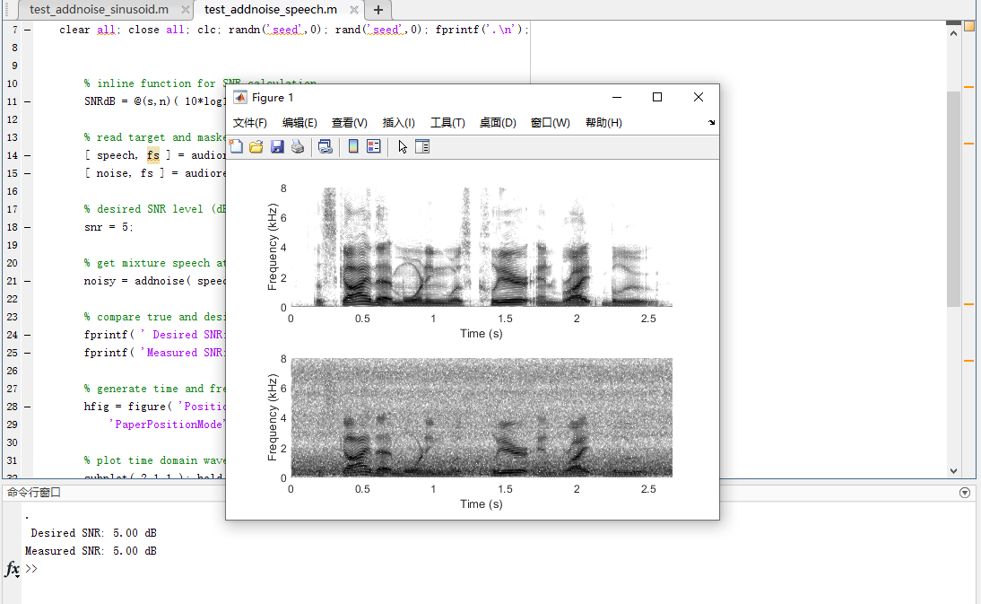Insert a legend into the figure
Screen dimensions: 981x604
point(374,146)
